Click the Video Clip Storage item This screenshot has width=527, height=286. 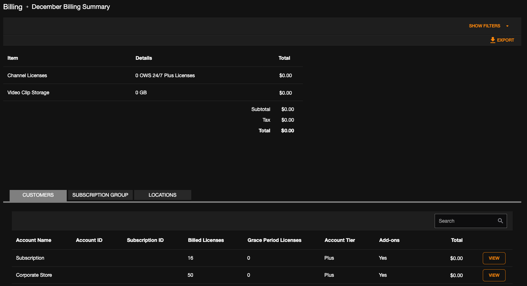[x=28, y=92]
